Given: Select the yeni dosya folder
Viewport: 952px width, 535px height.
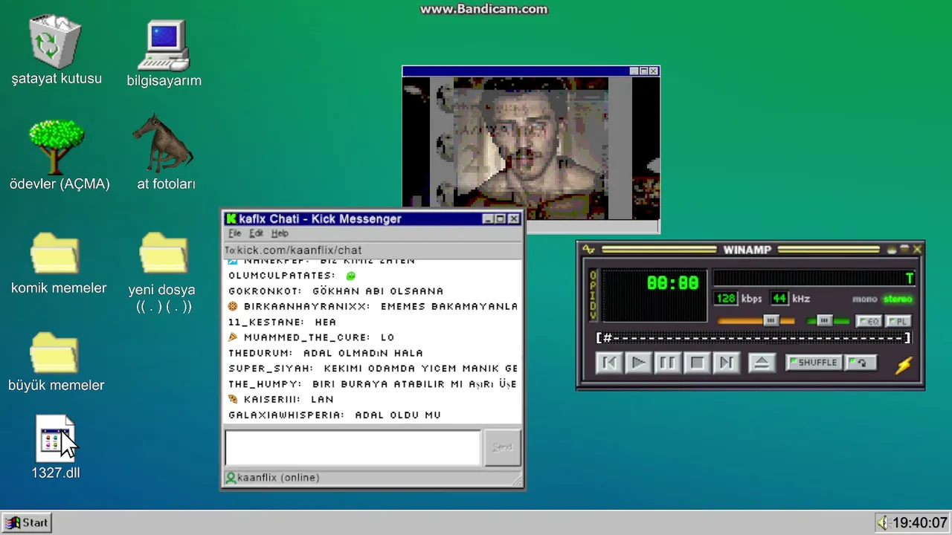Looking at the screenshot, I should tap(164, 254).
